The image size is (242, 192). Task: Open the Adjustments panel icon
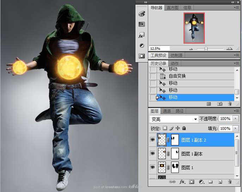(141, 46)
